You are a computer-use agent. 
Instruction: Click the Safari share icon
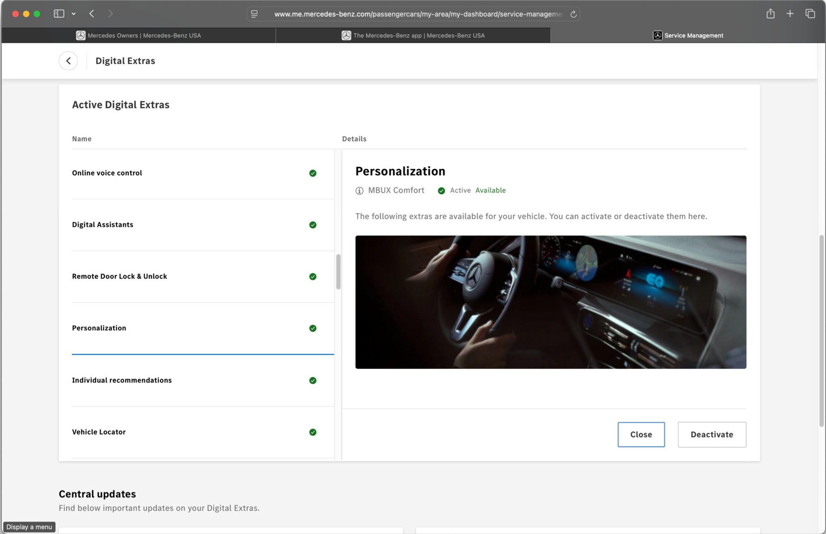coord(770,14)
